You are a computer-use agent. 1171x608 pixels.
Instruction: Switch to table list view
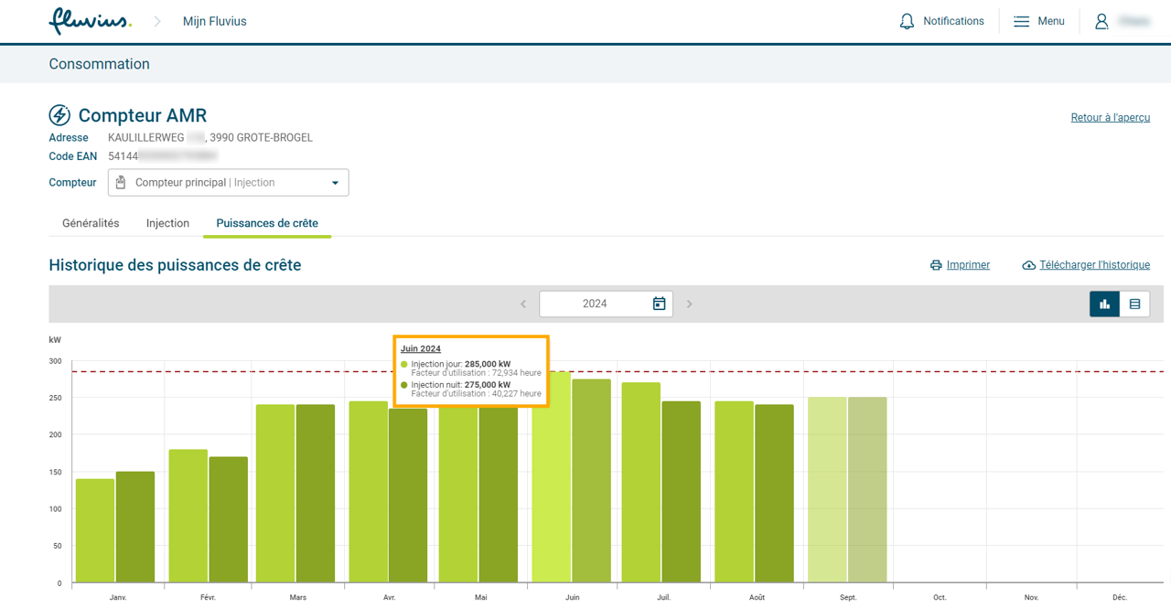click(1134, 304)
